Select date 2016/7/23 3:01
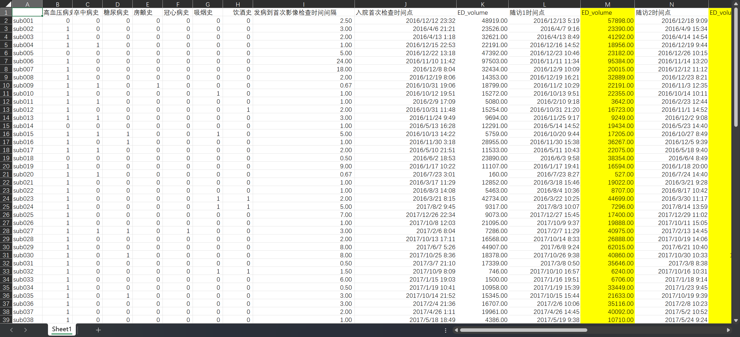The image size is (740, 337). (x=405, y=174)
